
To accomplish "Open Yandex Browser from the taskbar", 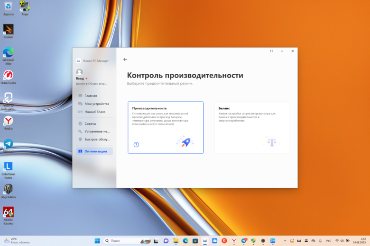I will [x=234, y=241].
